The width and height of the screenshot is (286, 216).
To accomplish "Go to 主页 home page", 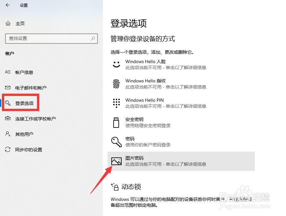I will (x=20, y=23).
